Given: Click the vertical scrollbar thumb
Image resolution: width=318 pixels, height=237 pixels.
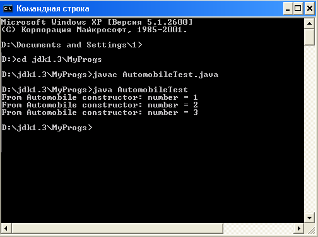Looking at the screenshot, I should [x=309, y=37].
